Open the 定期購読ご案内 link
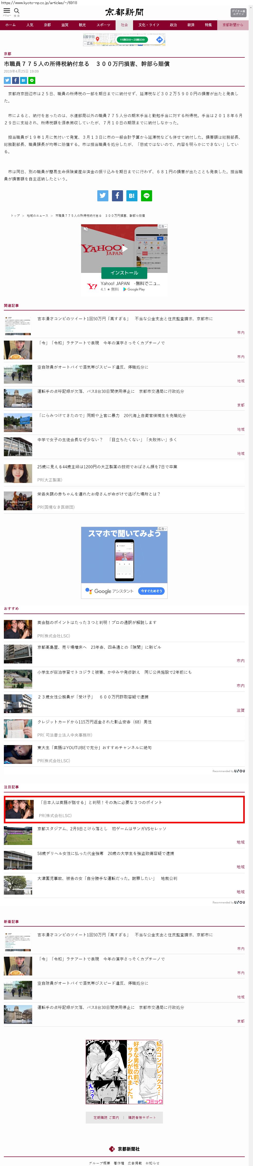Image resolution: width=253 pixels, height=1166 pixels. [x=106, y=1117]
